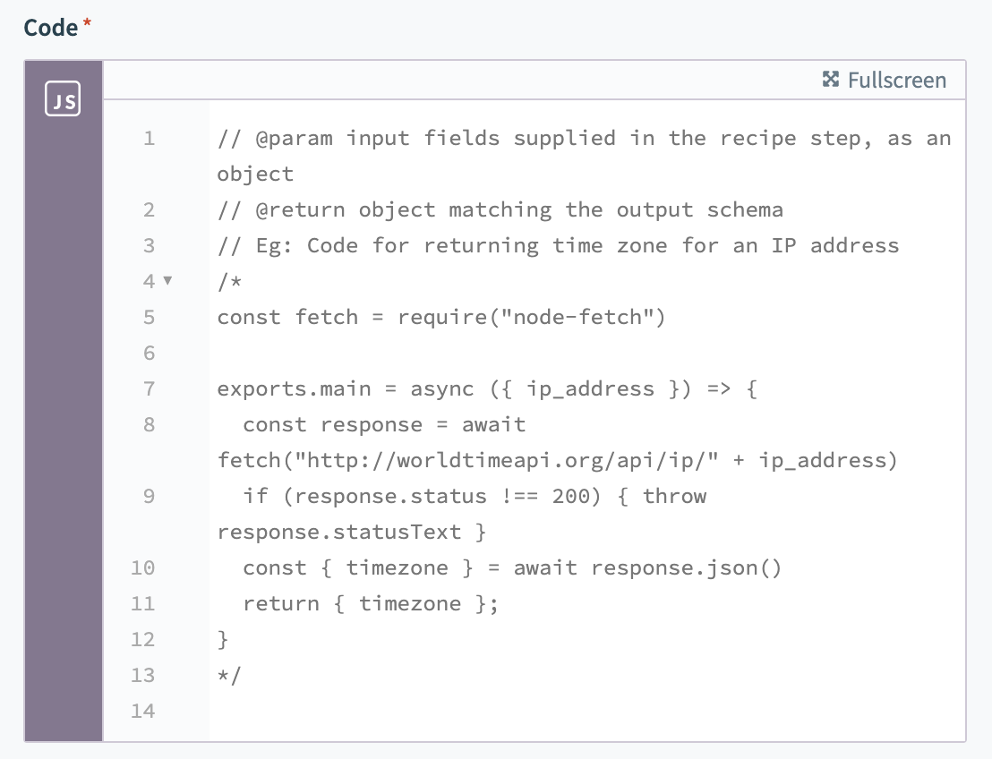This screenshot has width=992, height=759.
Task: Click line number 5 in the gutter
Action: click(148, 317)
